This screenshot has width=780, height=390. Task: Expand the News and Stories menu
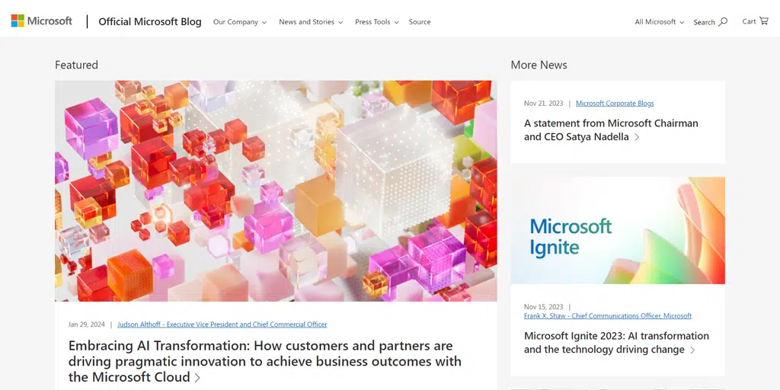[x=311, y=22]
